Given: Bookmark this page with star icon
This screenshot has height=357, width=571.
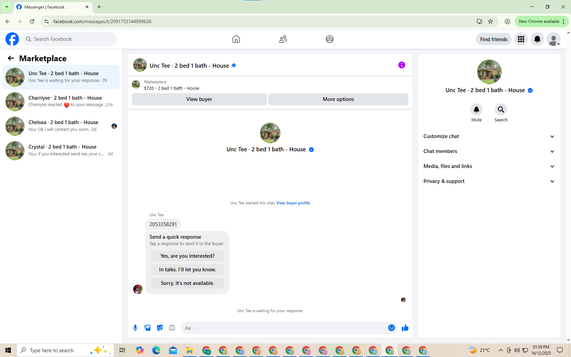Looking at the screenshot, I should [490, 21].
